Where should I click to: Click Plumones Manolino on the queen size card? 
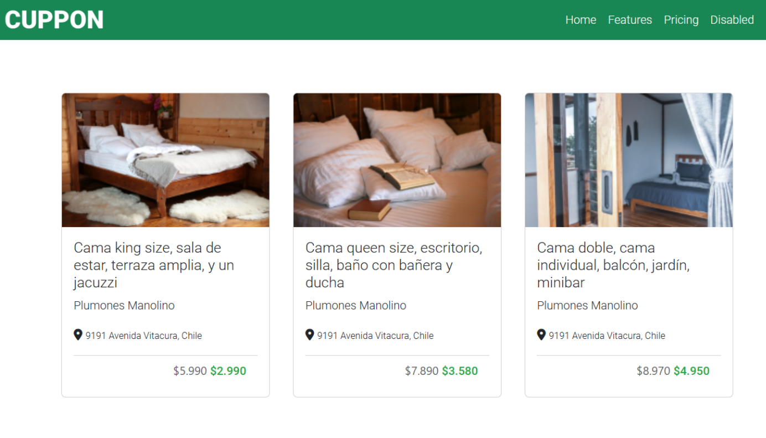[356, 306]
